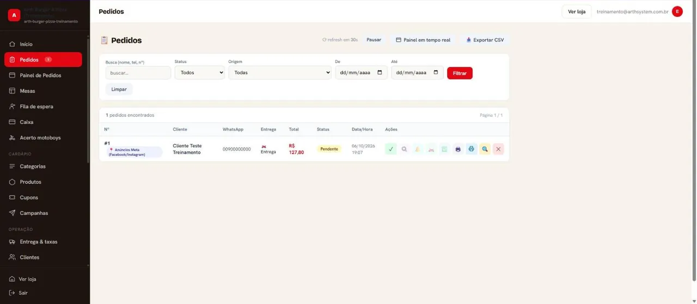This screenshot has width=697, height=304.
Task: Open Painel em tempo real
Action: click(423, 40)
